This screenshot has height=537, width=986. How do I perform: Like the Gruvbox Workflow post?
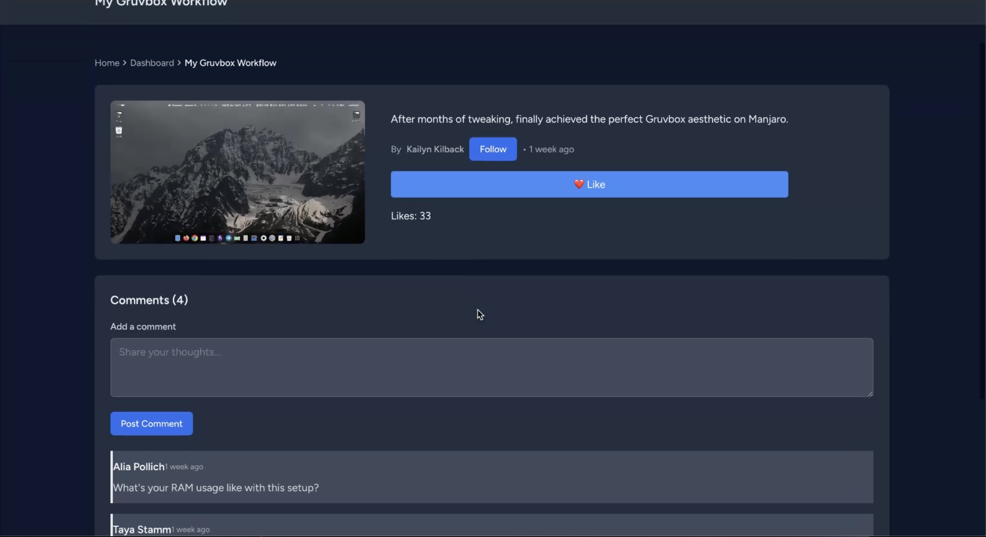tap(589, 184)
